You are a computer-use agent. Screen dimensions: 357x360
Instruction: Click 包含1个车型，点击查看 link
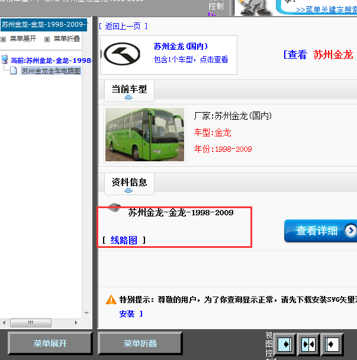pos(191,59)
